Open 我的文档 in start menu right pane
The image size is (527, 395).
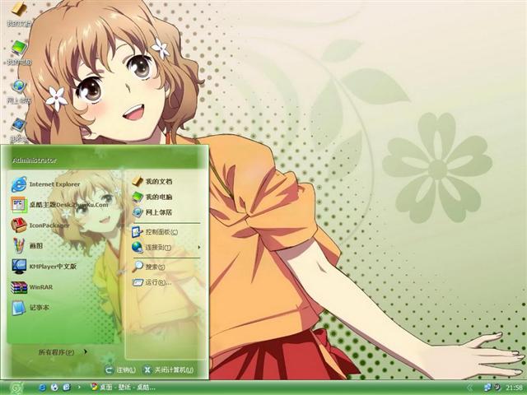coord(152,181)
